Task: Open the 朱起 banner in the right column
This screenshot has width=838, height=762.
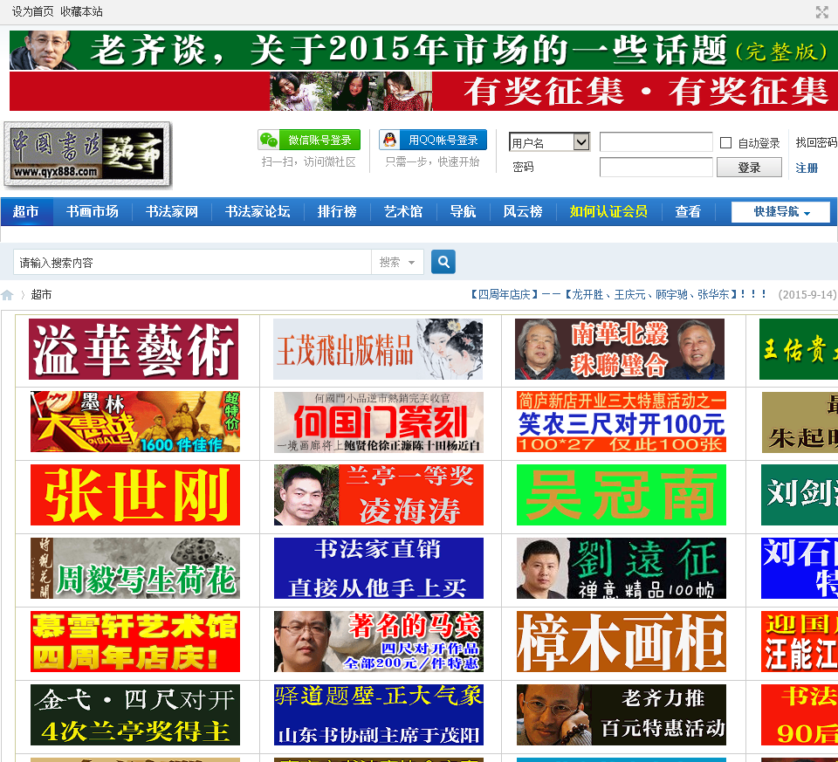Action: (x=800, y=422)
